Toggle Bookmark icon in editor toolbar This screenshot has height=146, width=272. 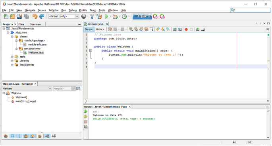point(168,29)
